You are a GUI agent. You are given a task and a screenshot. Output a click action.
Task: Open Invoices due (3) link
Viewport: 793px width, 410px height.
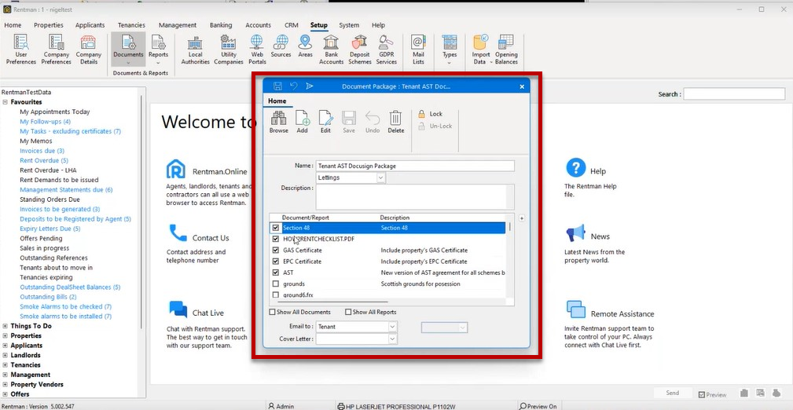tap(42, 151)
